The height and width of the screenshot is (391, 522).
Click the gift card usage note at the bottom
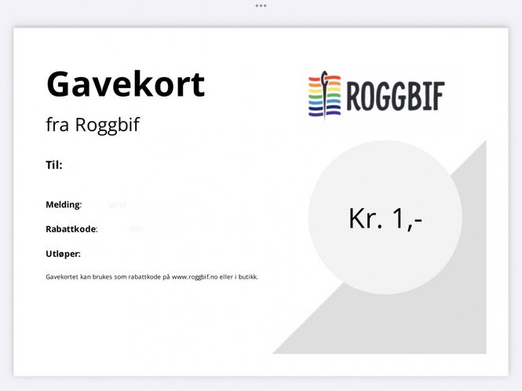[151, 277]
